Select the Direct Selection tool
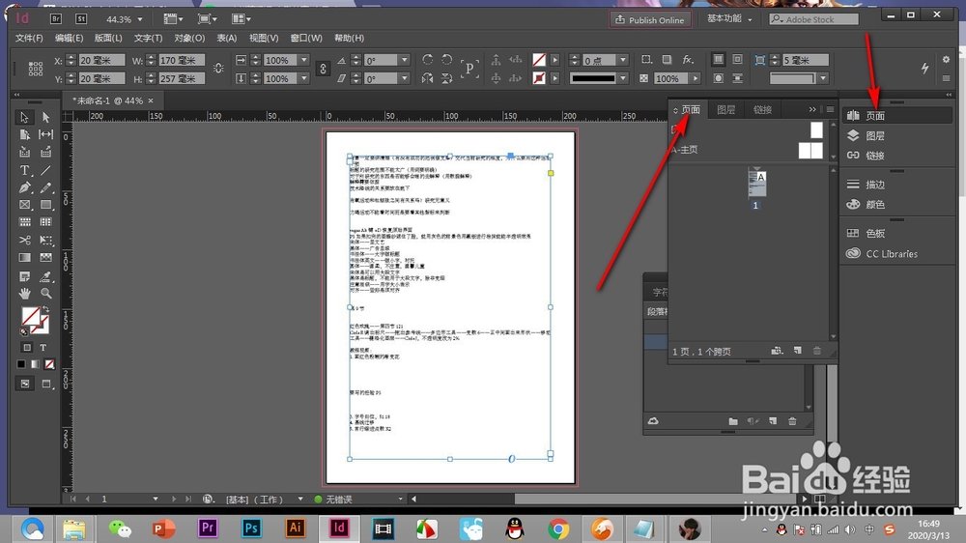The width and height of the screenshot is (966, 543). [x=45, y=117]
